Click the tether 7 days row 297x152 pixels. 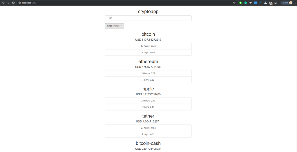[148, 134]
